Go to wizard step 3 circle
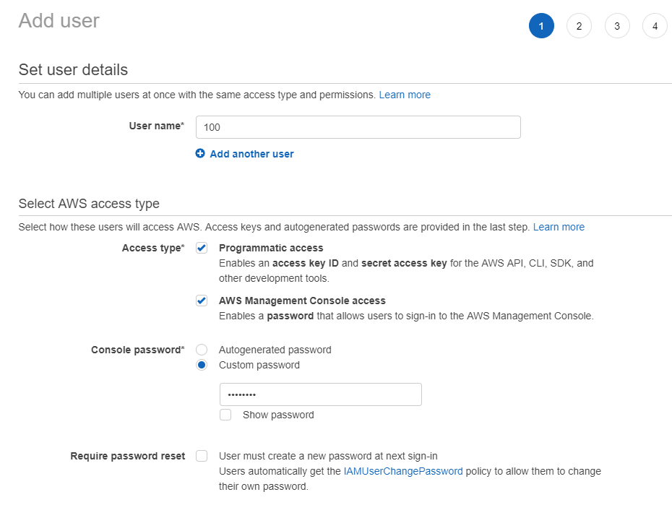 click(617, 26)
